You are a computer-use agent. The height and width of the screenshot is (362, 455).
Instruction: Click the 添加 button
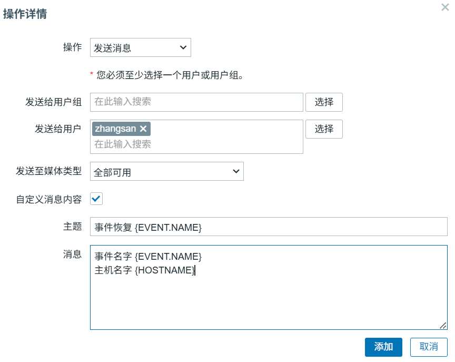click(383, 347)
